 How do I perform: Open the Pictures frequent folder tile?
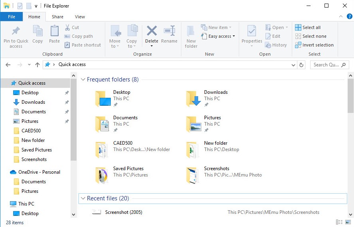[203, 124]
